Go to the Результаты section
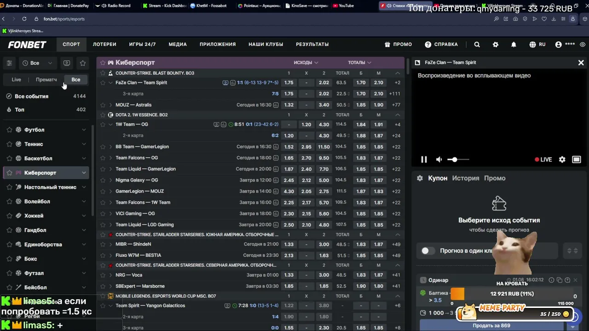 312,45
